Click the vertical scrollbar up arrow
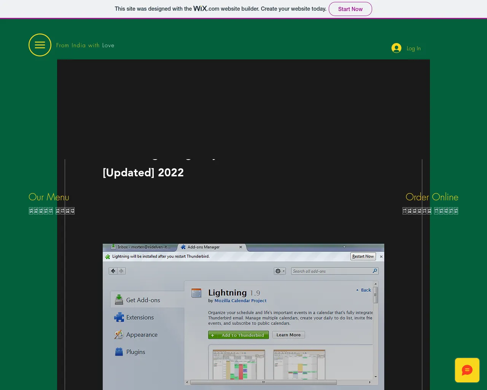 pyautogui.click(x=376, y=284)
